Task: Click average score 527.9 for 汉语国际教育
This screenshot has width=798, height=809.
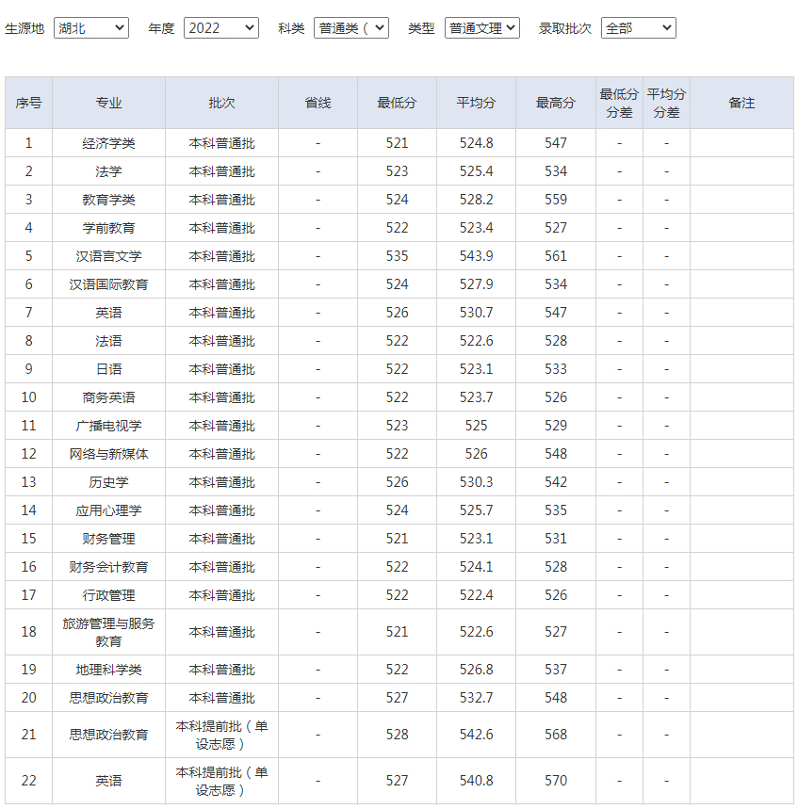Action: click(476, 284)
